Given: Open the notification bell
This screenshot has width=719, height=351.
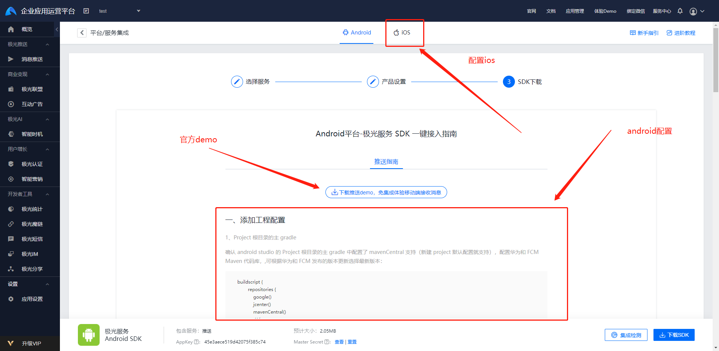Looking at the screenshot, I should 680,11.
